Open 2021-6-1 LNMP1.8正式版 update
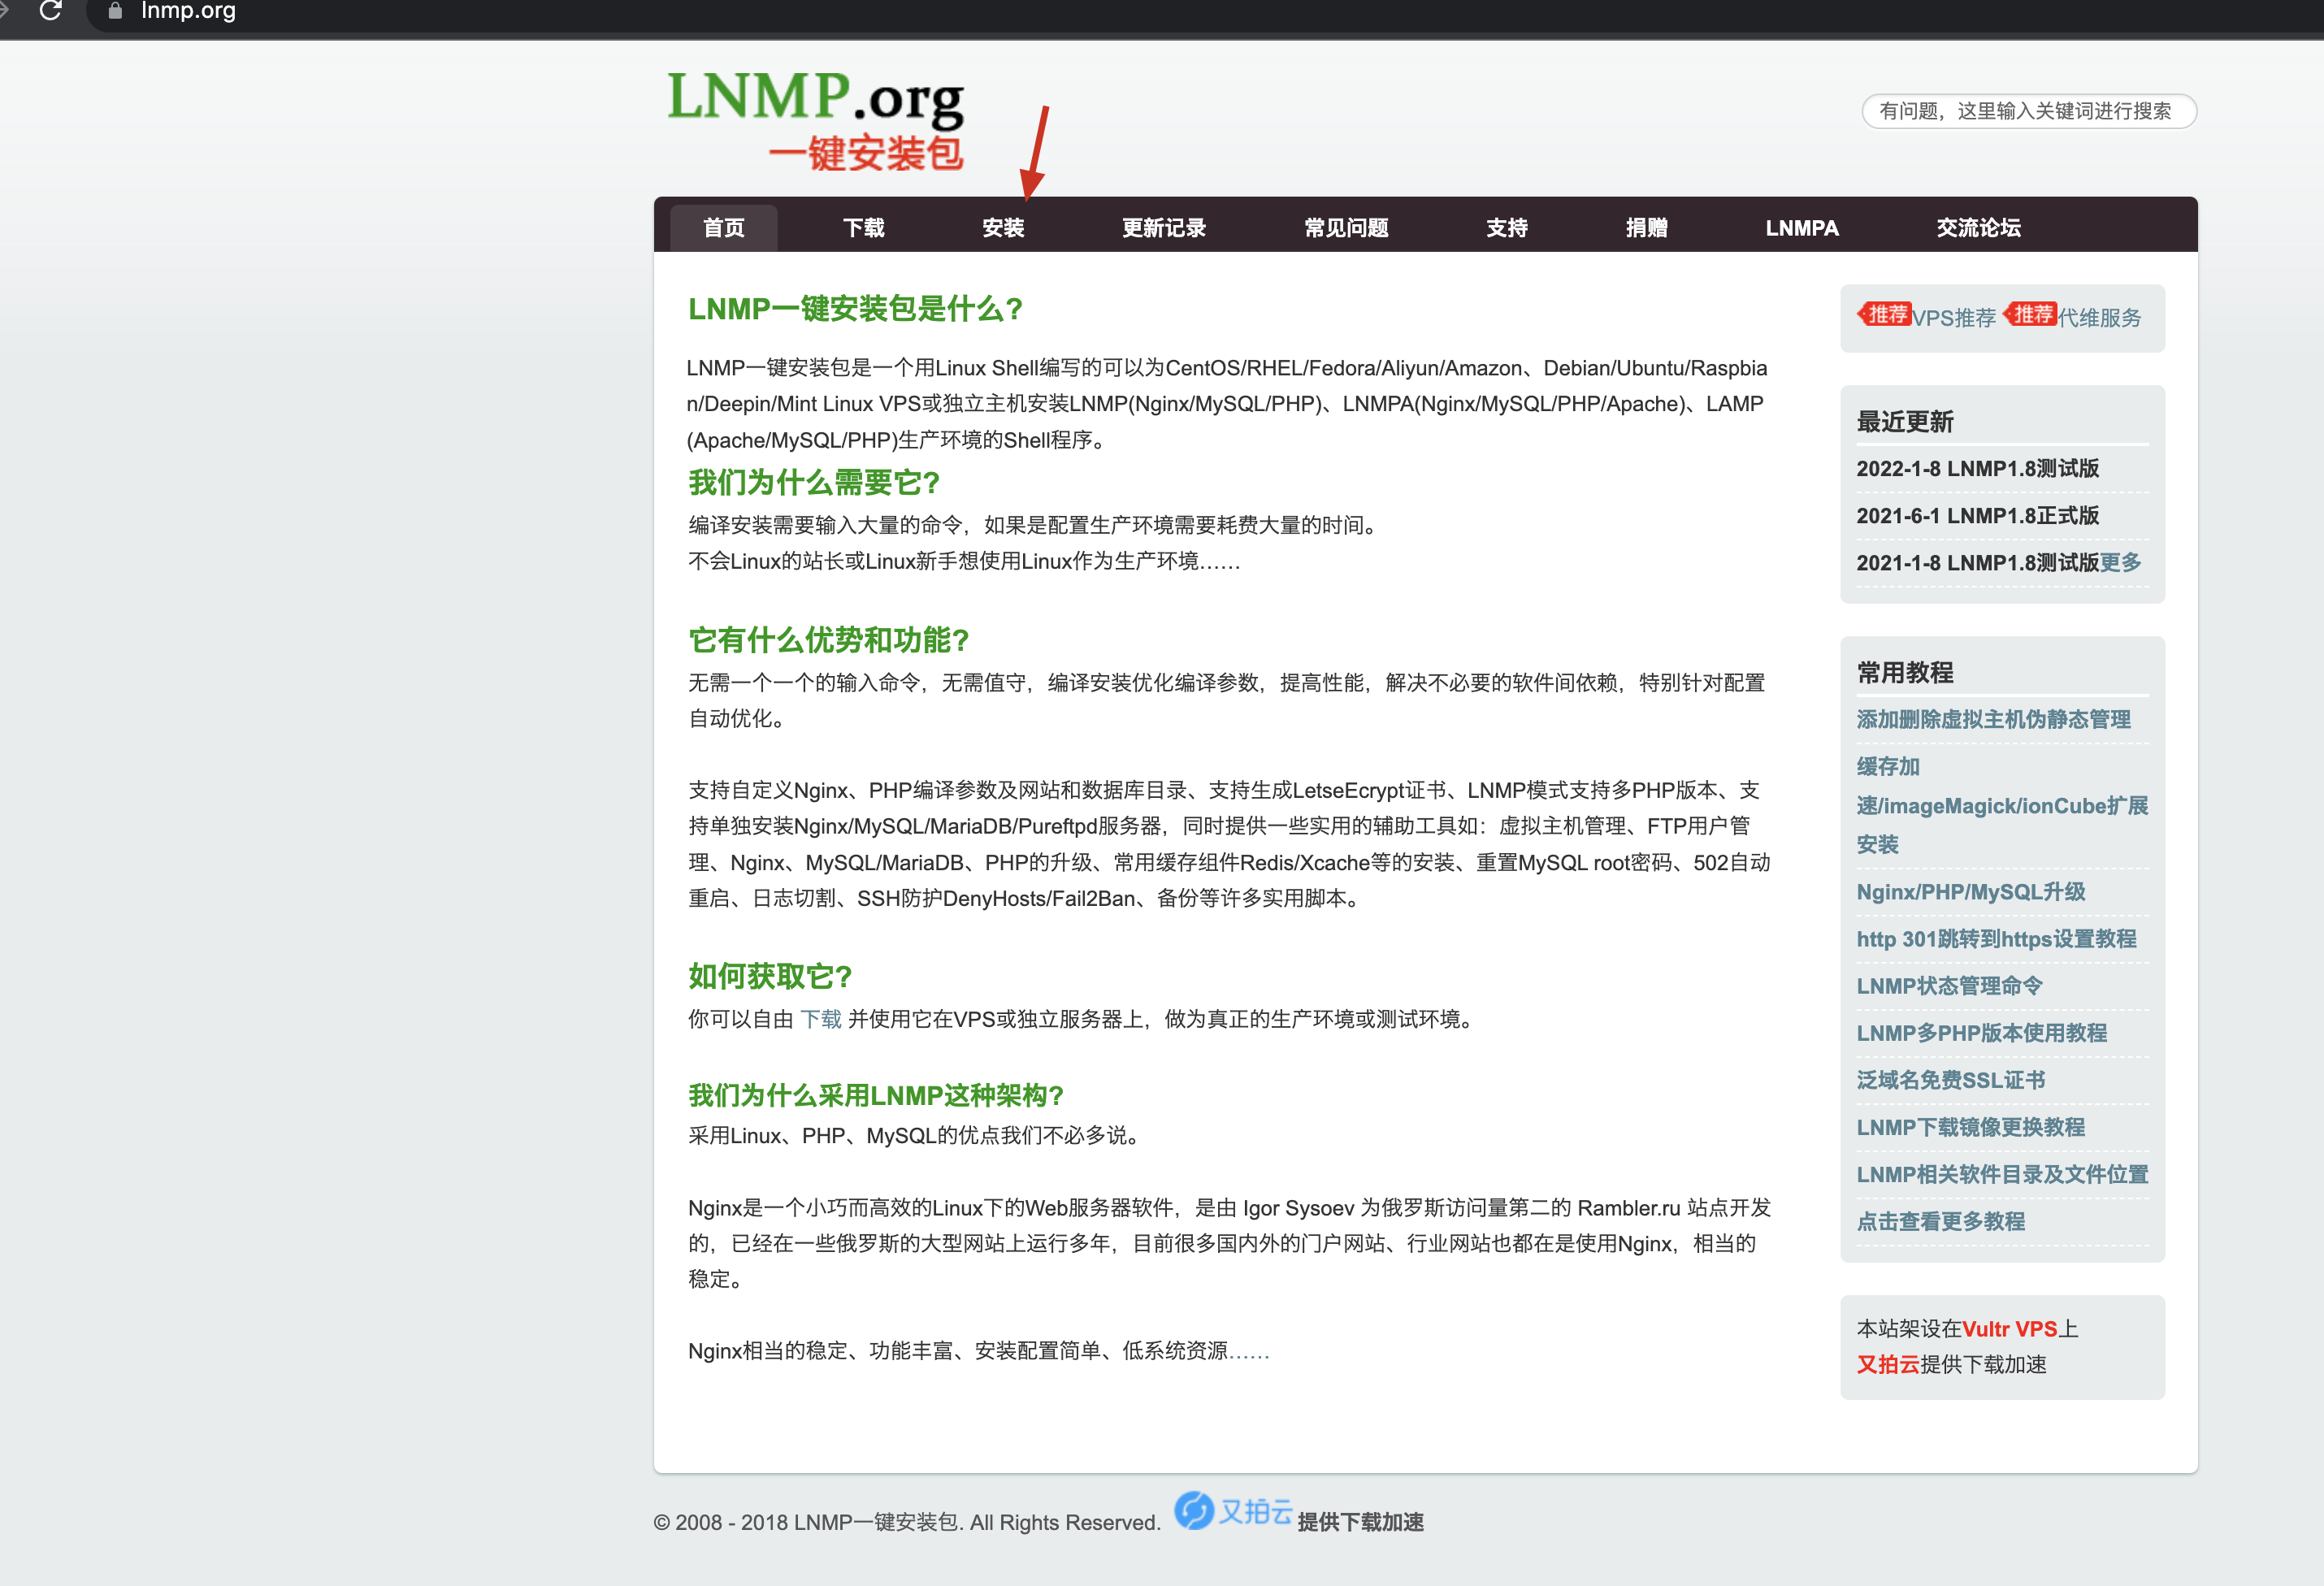This screenshot has width=2324, height=1586. pos(1977,515)
